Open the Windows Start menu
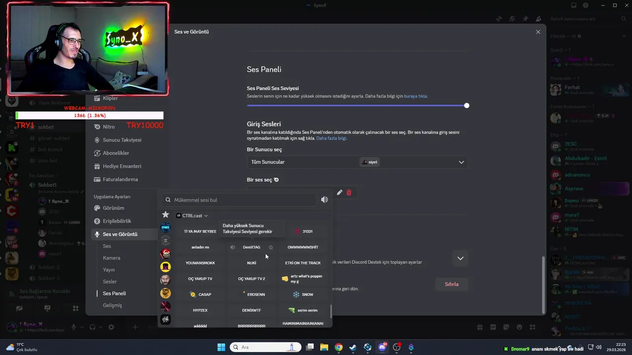This screenshot has height=355, width=632. pyautogui.click(x=221, y=347)
